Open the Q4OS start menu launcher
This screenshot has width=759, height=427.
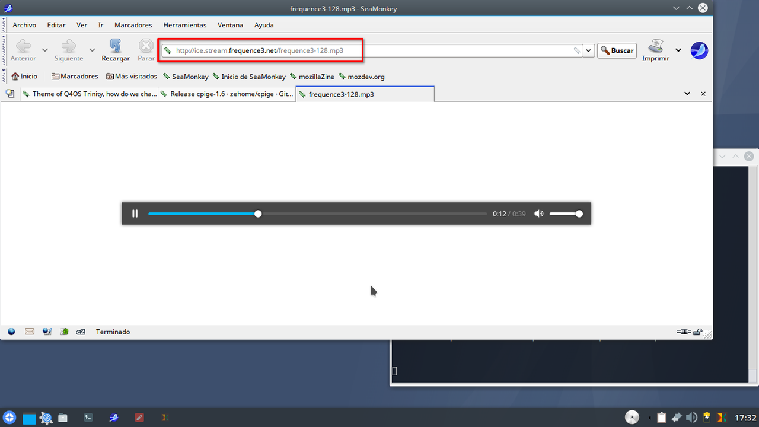[x=9, y=418]
